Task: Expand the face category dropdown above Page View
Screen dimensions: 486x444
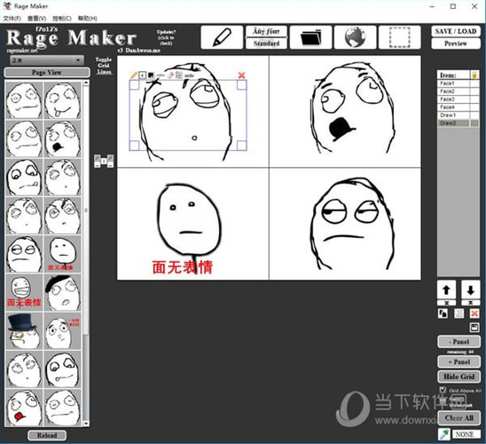Action: pos(47,60)
